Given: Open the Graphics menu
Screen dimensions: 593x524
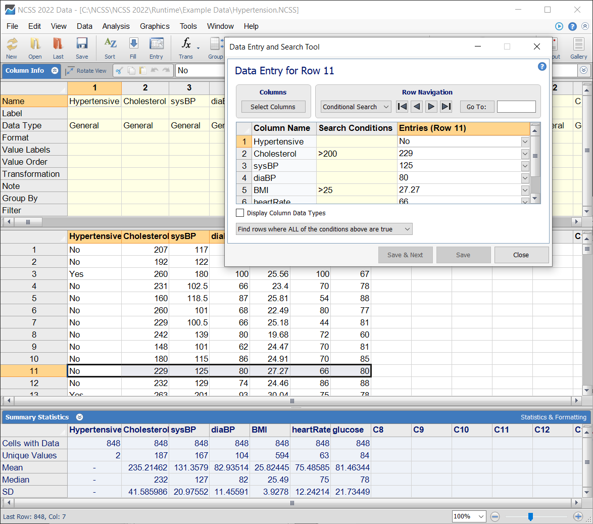Looking at the screenshot, I should (x=155, y=26).
